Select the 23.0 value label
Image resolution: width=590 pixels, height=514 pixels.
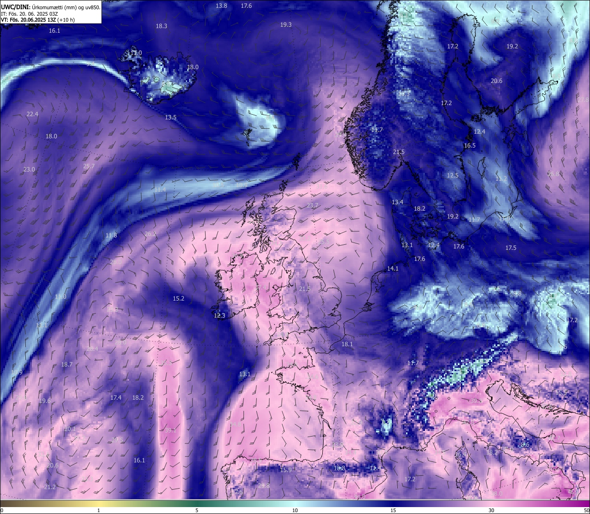[x=29, y=169]
